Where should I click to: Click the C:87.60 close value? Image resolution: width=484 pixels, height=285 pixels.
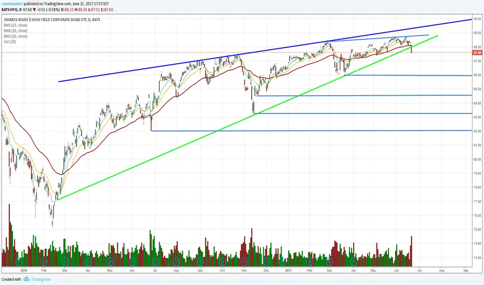point(107,9)
